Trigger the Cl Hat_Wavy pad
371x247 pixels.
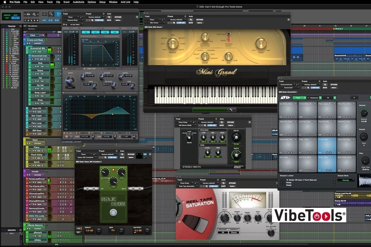tap(327, 146)
